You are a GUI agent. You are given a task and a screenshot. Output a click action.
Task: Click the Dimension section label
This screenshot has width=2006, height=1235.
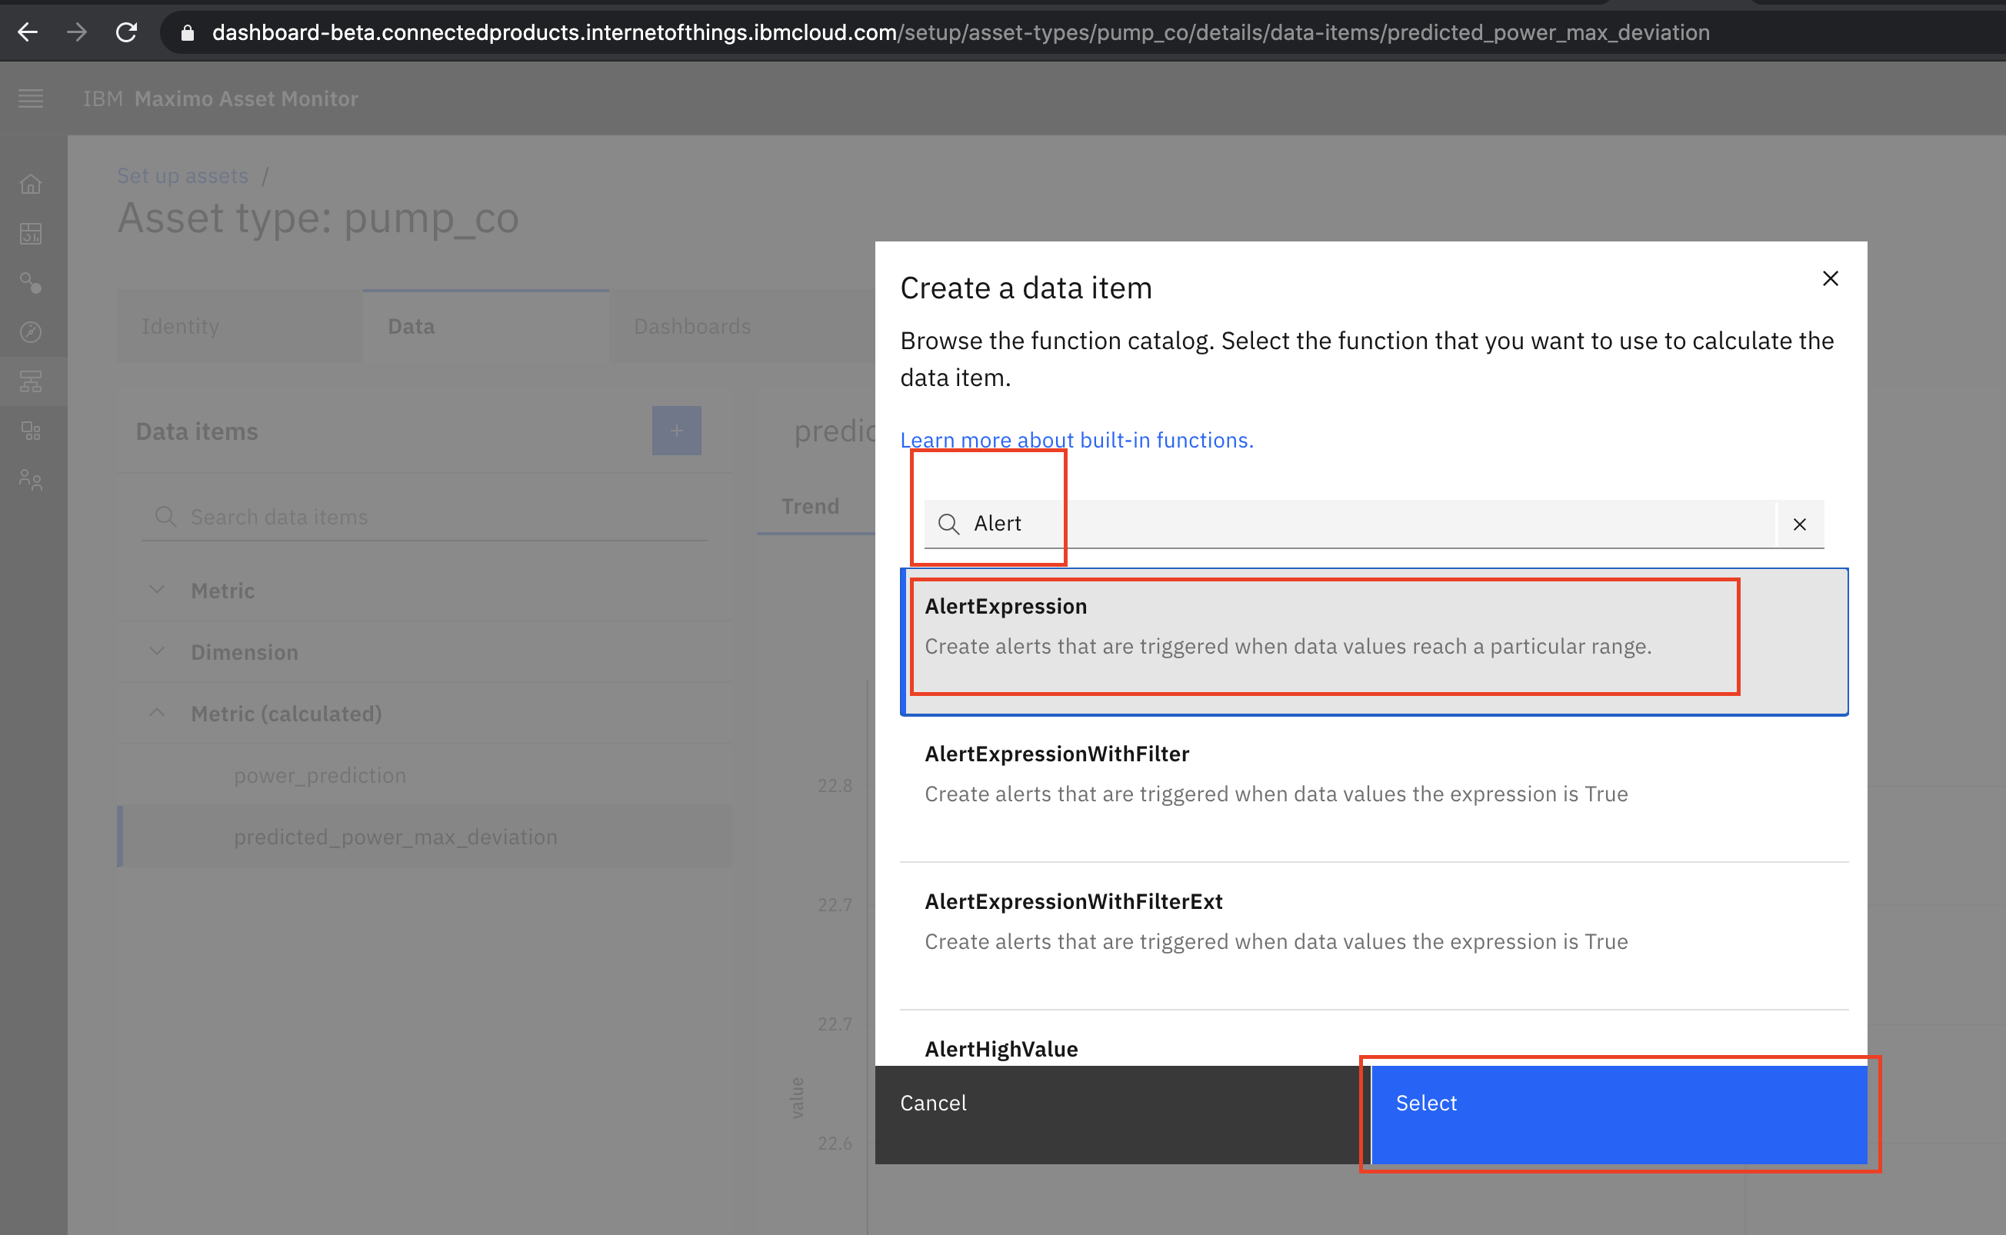[245, 652]
